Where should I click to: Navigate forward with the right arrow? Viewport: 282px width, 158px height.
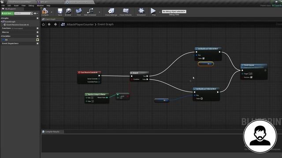pyautogui.click(x=56, y=25)
